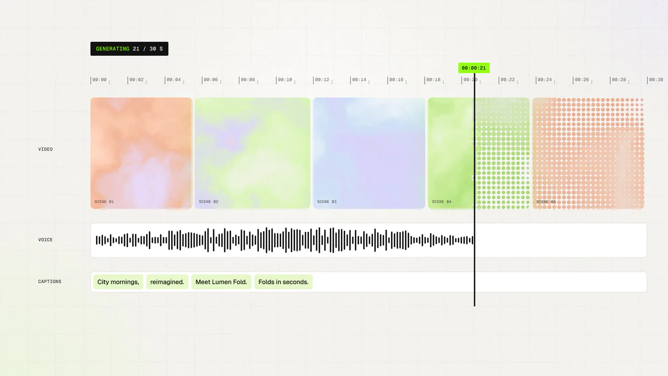Click the 00:14 ruler mark

(x=359, y=80)
